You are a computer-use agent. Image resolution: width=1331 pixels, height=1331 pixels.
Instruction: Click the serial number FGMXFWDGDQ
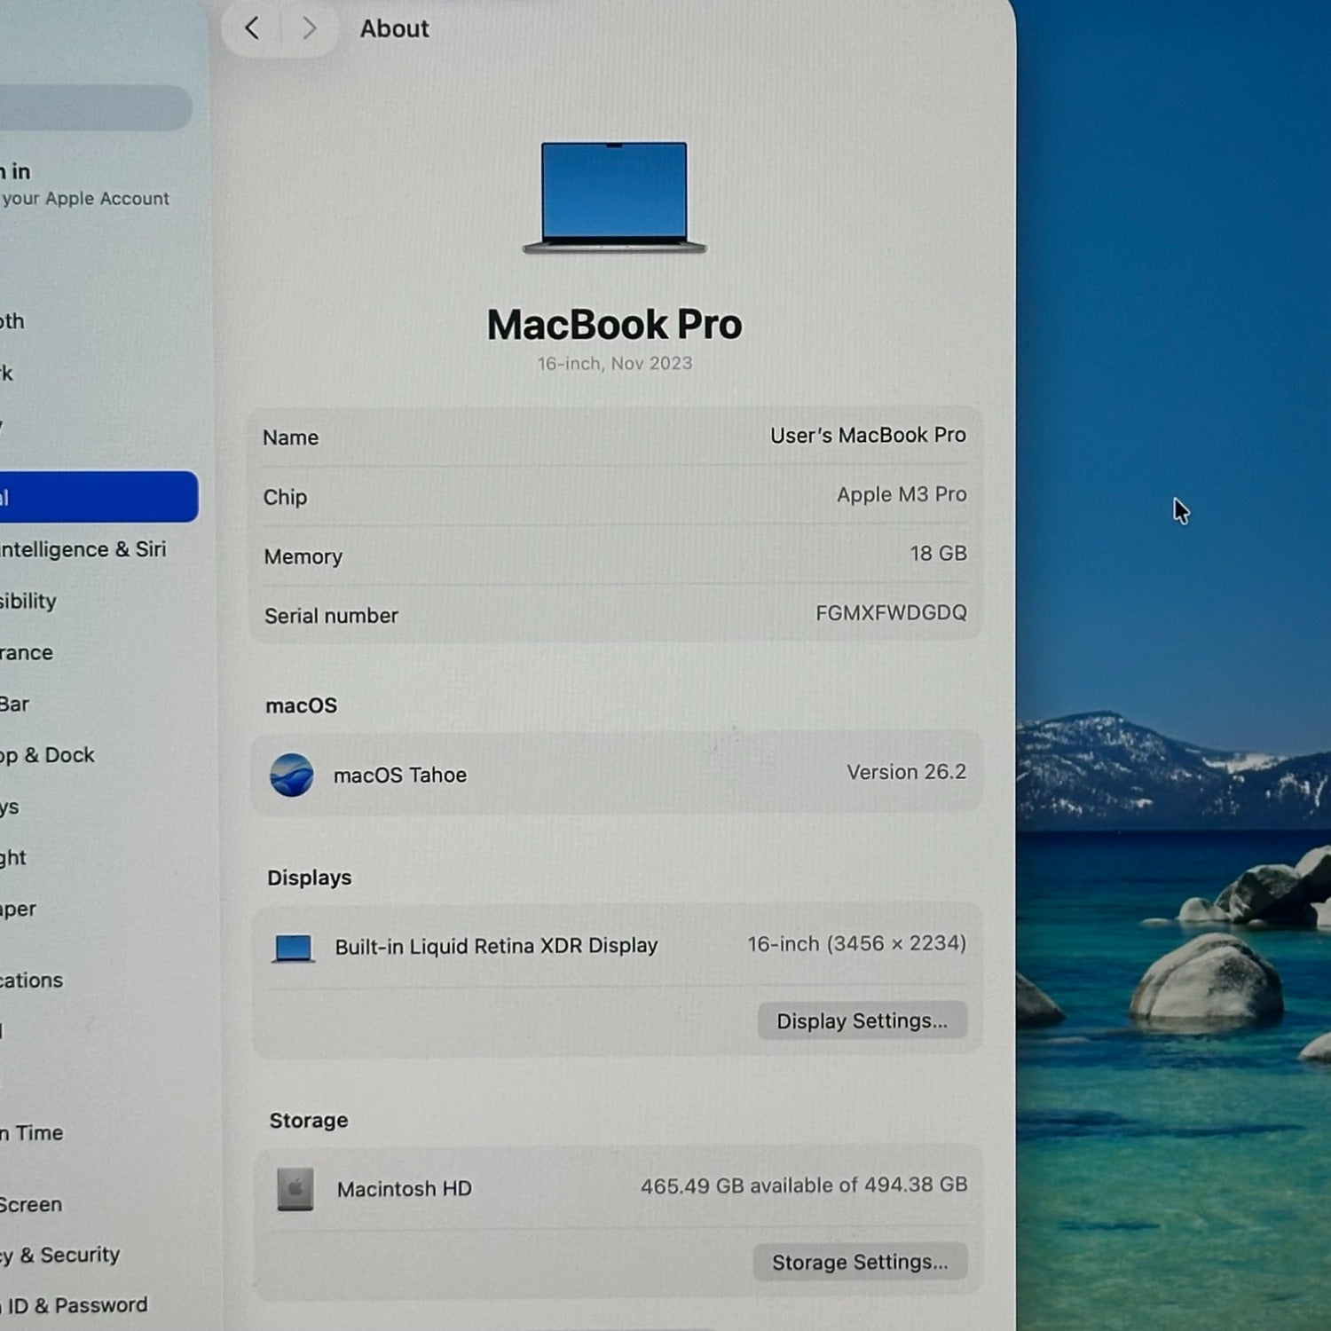pos(890,613)
